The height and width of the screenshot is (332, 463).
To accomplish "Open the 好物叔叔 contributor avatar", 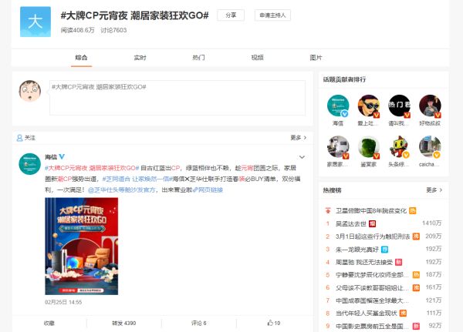I will (x=430, y=106).
